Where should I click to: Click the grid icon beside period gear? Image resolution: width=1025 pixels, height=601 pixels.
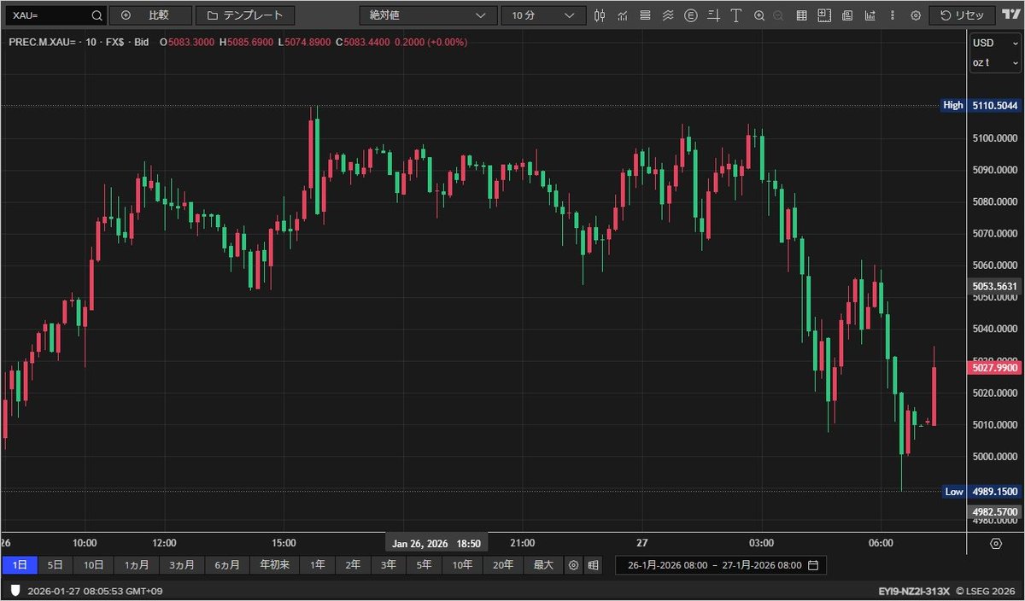pyautogui.click(x=593, y=565)
